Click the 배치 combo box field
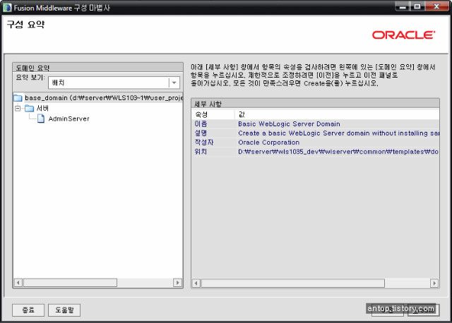 pos(114,83)
